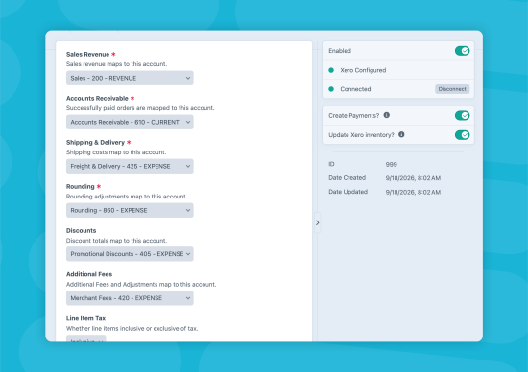
Task: Open the Rounding - 860 - EXPENSE dropdown
Action: [x=130, y=210]
